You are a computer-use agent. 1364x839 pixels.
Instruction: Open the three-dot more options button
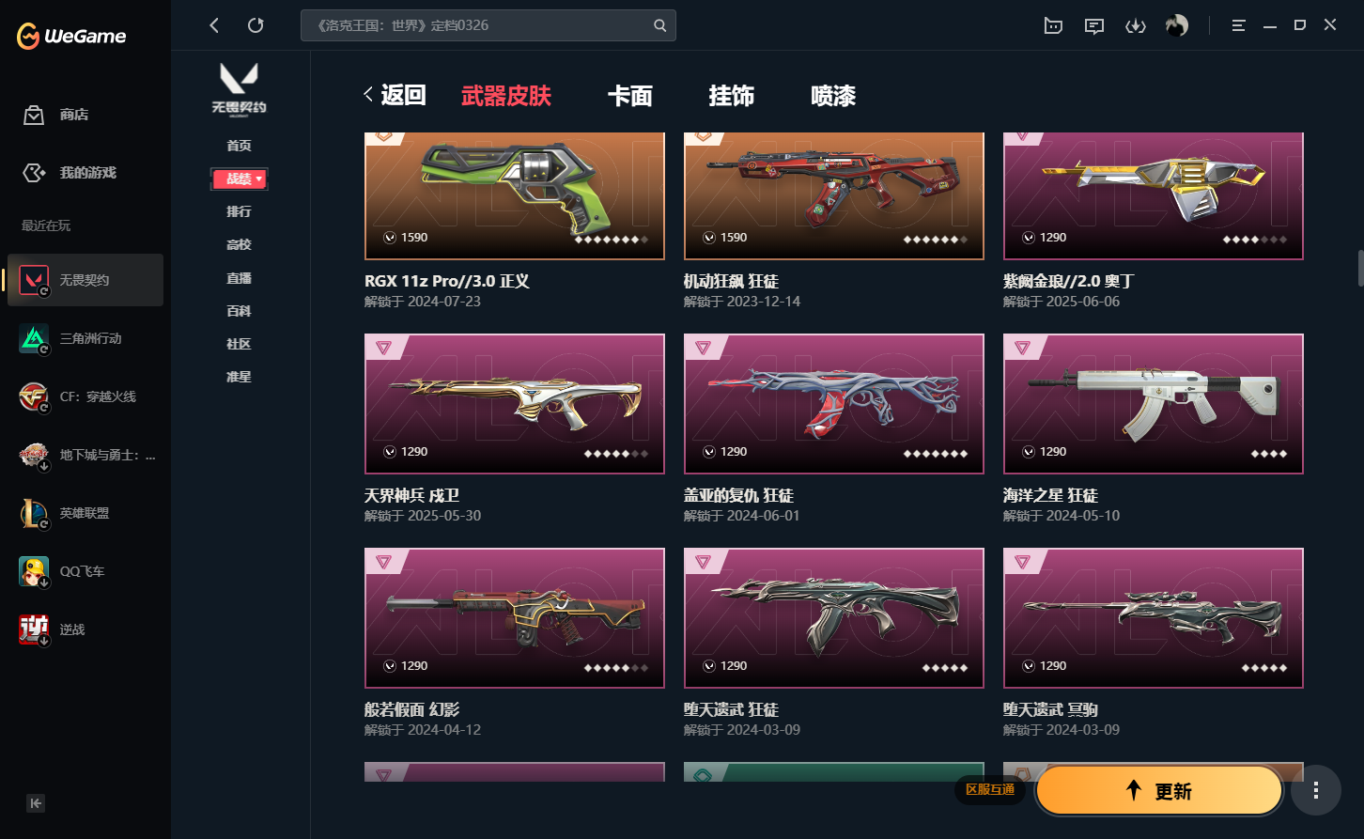(1316, 790)
